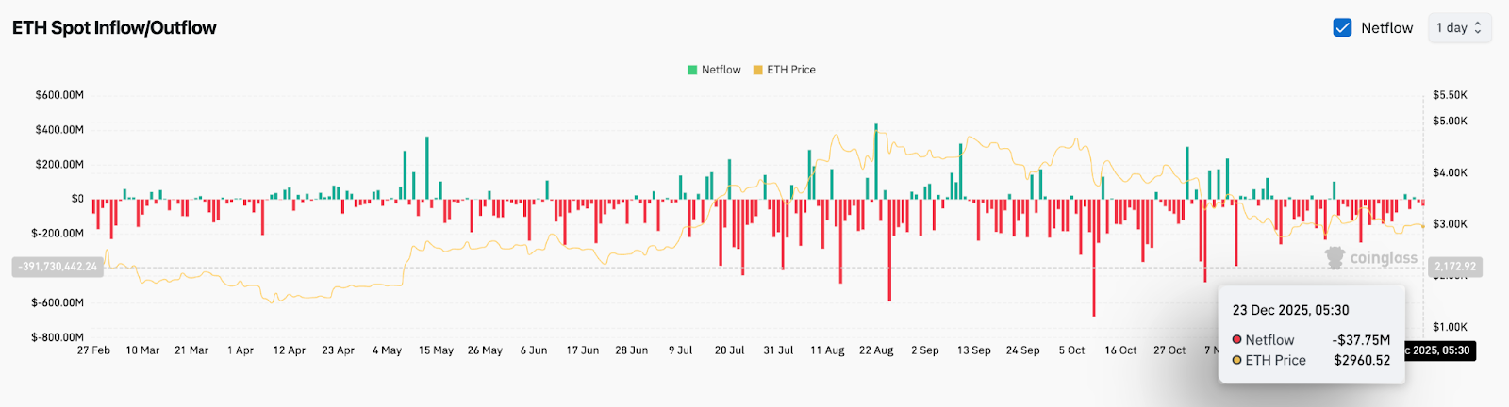The image size is (1509, 407).
Task: Click the red Netflow dot in tooltip
Action: [1236, 339]
